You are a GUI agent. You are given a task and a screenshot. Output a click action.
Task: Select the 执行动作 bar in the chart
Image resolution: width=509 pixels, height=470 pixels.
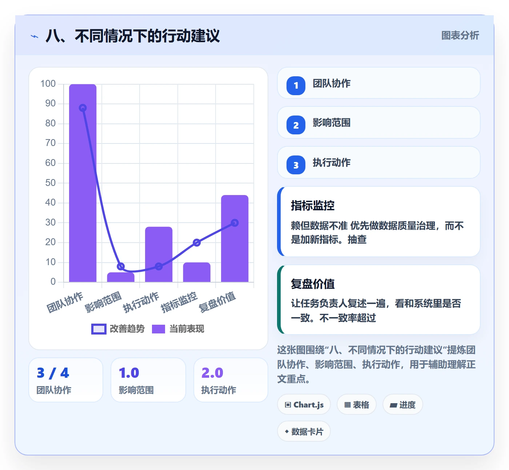(159, 254)
